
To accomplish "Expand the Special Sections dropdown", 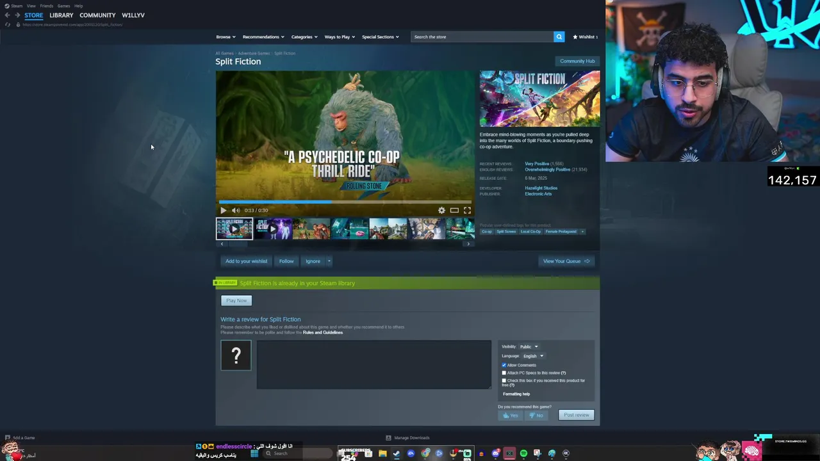I will [x=381, y=36].
